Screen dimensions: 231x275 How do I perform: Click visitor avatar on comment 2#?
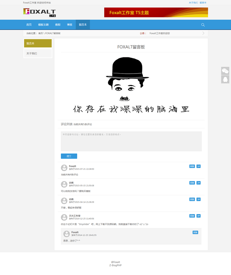[64, 184]
